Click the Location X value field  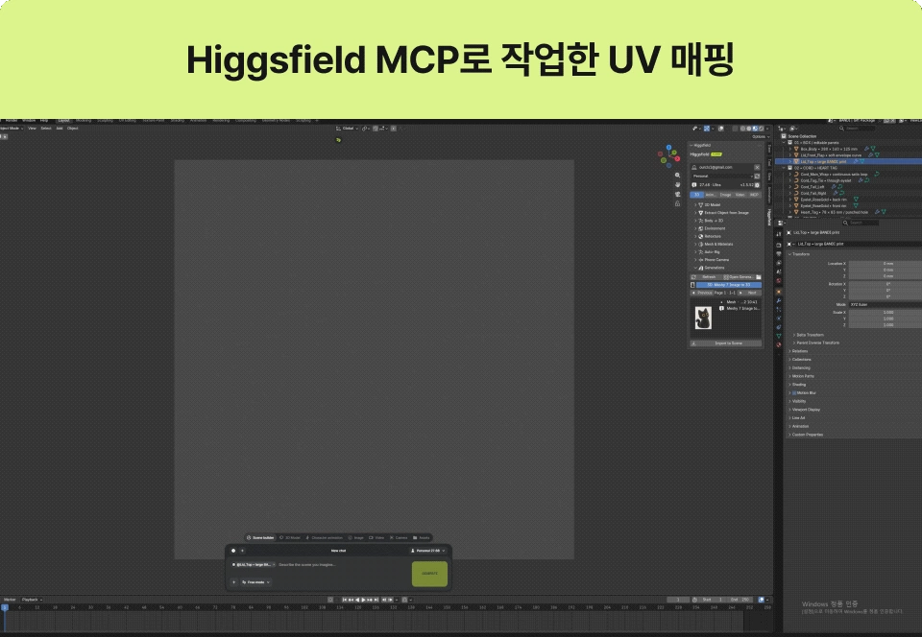885,264
